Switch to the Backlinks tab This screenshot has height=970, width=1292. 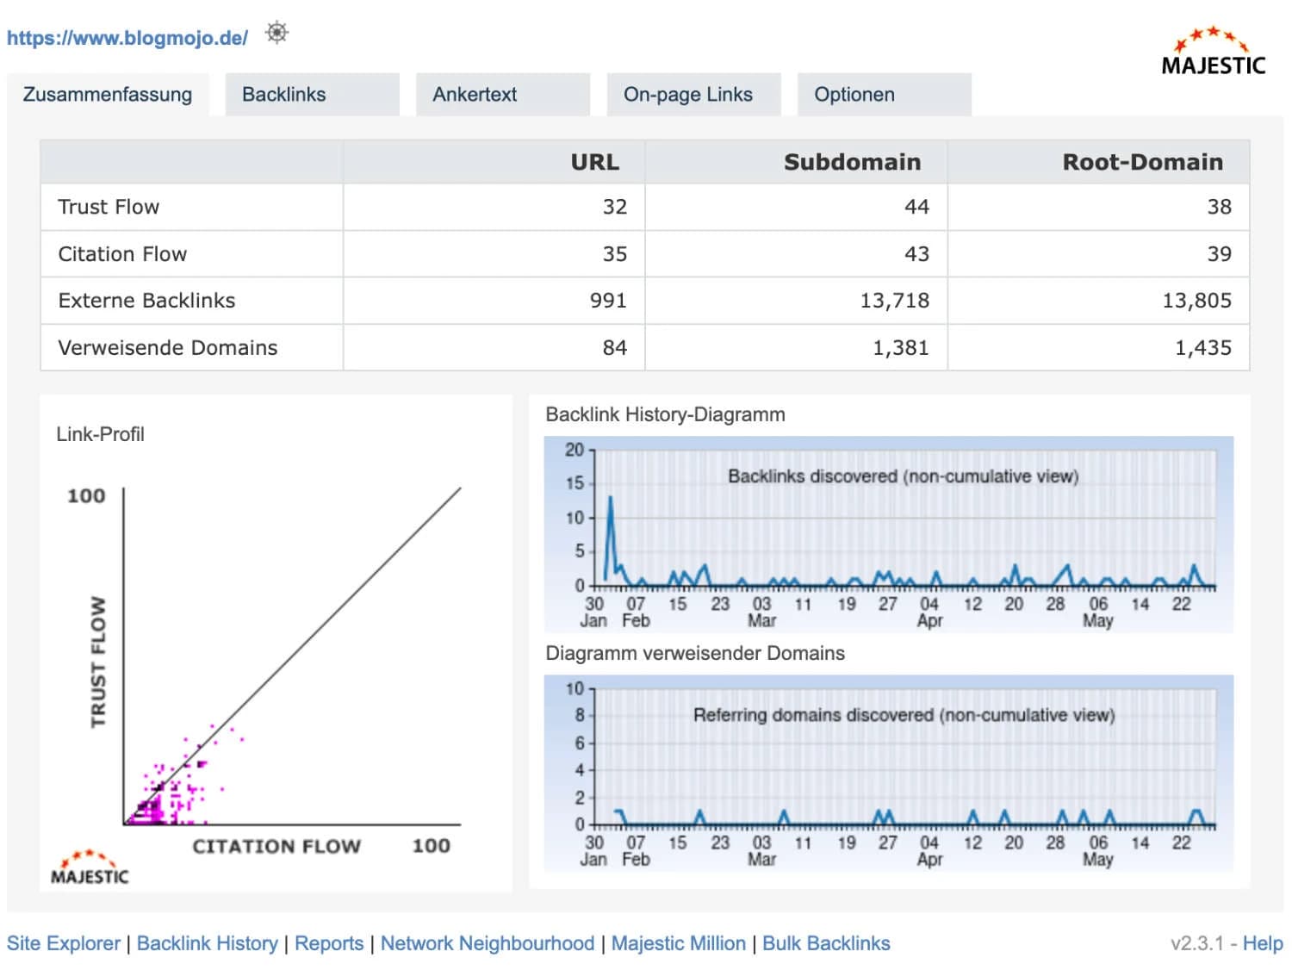(x=284, y=95)
